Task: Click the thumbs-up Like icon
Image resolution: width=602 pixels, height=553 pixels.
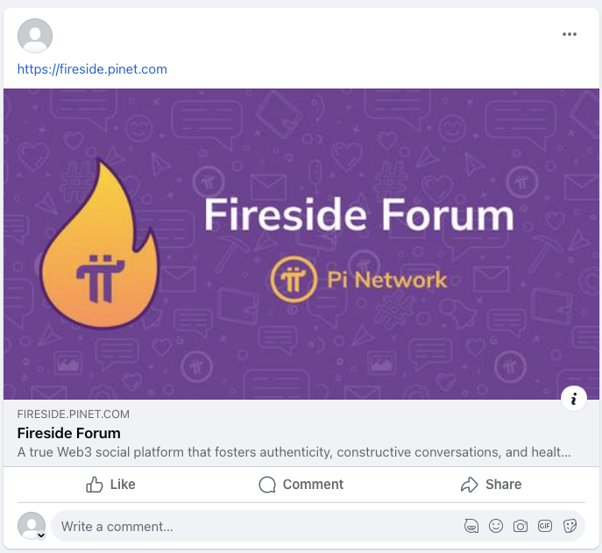Action: point(95,485)
